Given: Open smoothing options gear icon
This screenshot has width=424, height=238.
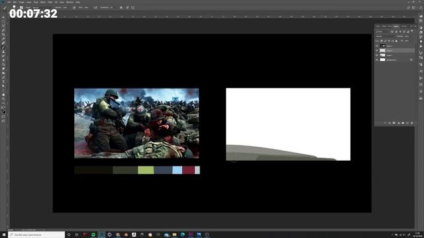Looking at the screenshot, I should click(x=121, y=7).
